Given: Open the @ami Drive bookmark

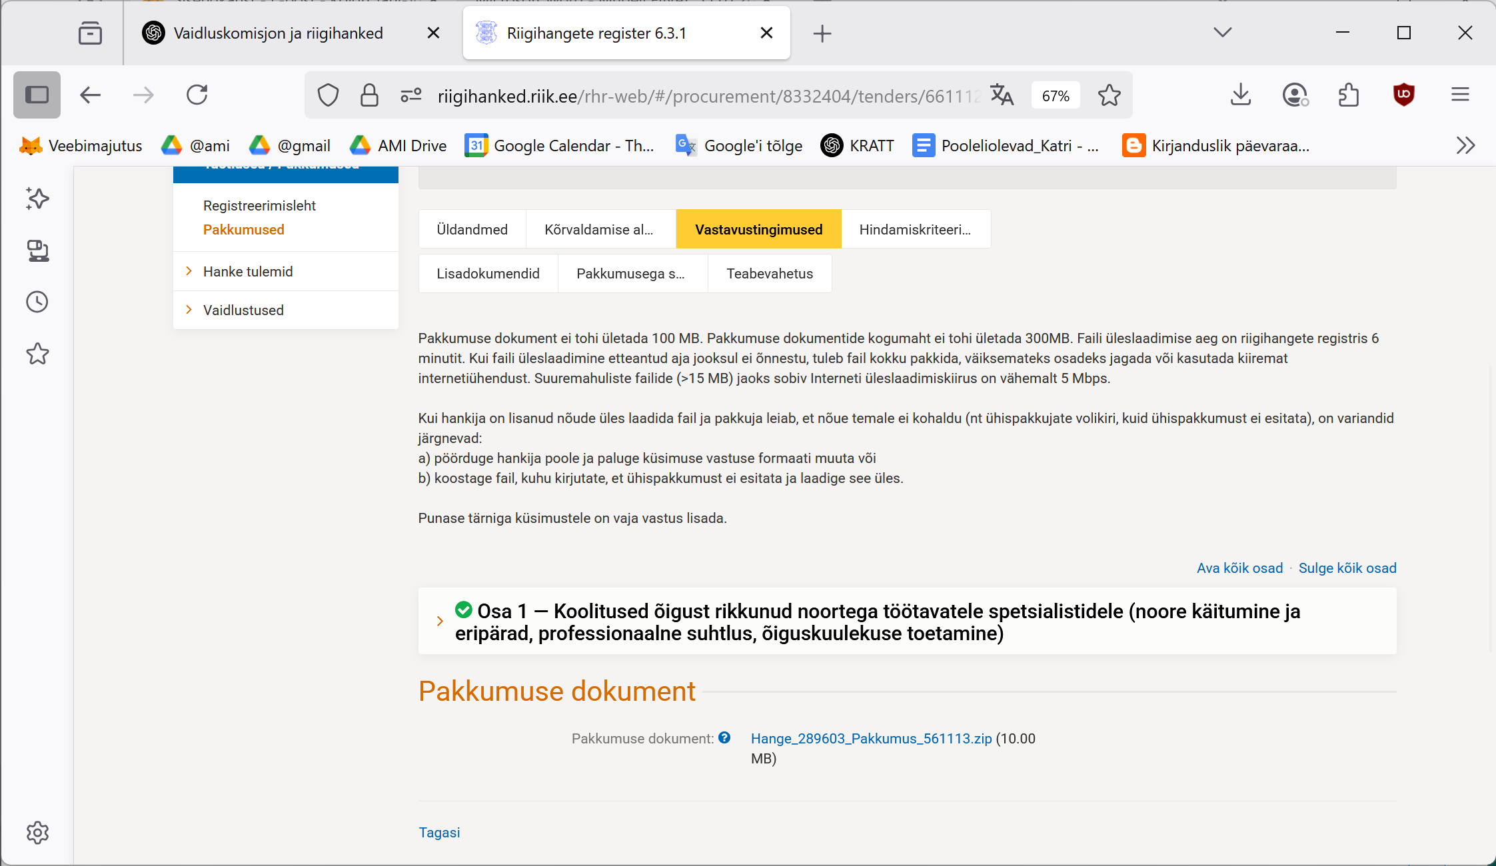Looking at the screenshot, I should [196, 145].
